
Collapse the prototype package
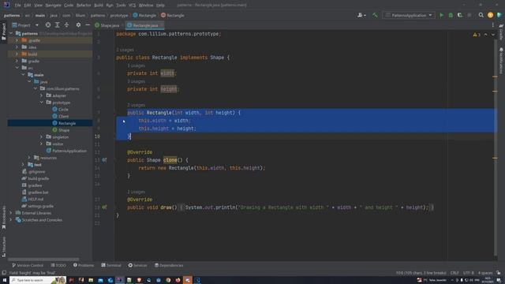[x=41, y=103]
